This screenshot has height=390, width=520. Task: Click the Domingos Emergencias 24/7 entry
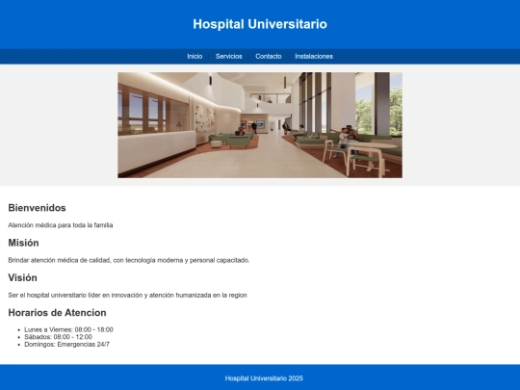click(66, 344)
